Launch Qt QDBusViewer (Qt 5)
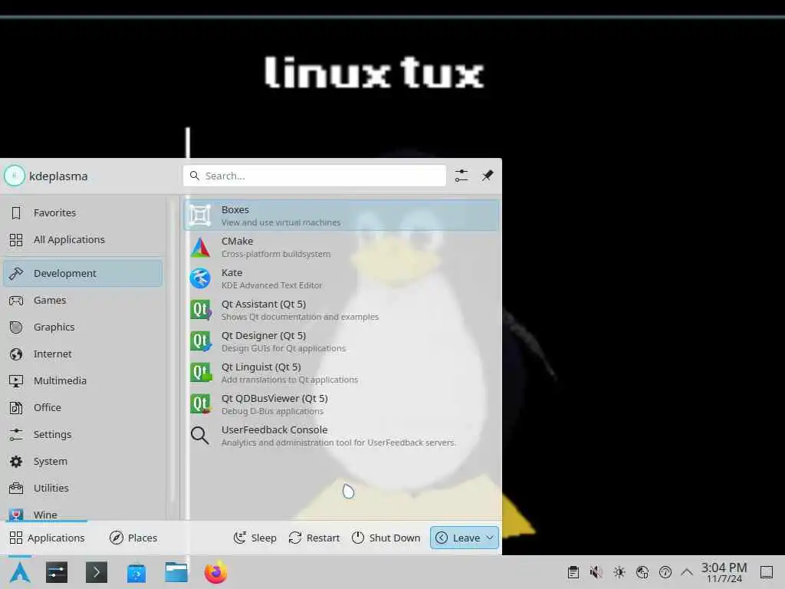 coord(342,404)
